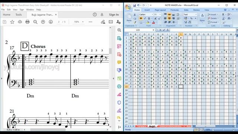
Task: Open Acrobat help question mark icon
Action: 95,15
